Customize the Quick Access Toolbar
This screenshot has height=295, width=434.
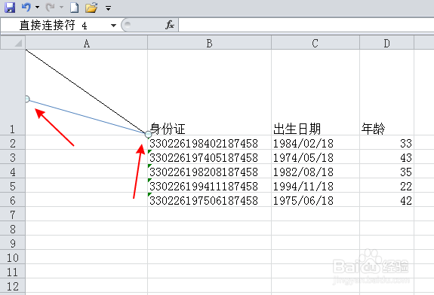(108, 8)
